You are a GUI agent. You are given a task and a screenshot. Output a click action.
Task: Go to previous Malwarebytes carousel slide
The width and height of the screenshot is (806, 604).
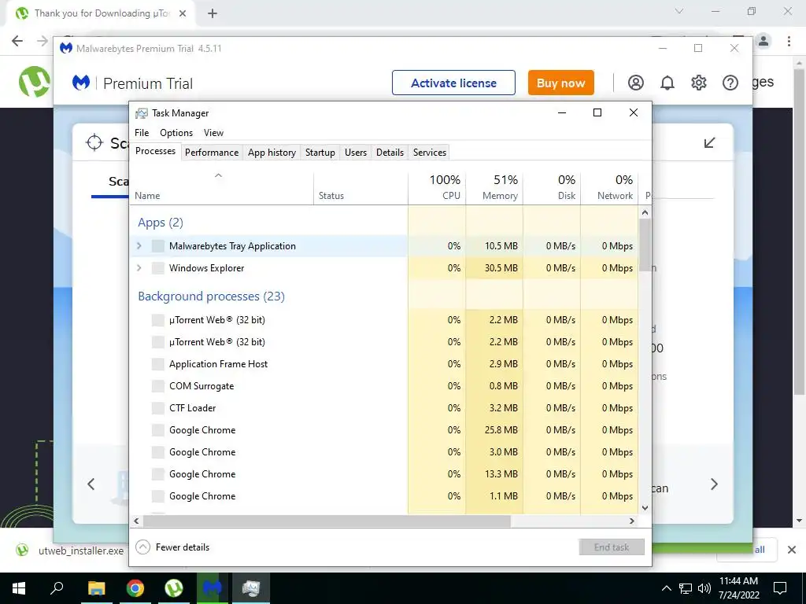[x=91, y=484]
